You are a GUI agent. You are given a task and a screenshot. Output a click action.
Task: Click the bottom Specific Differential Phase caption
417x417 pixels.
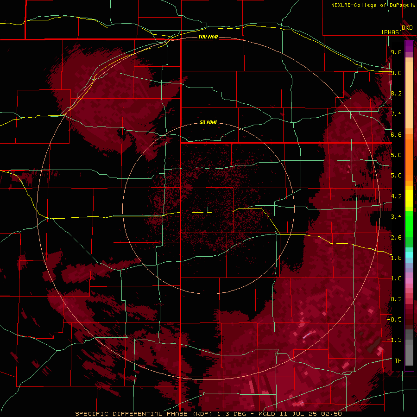coord(208,414)
